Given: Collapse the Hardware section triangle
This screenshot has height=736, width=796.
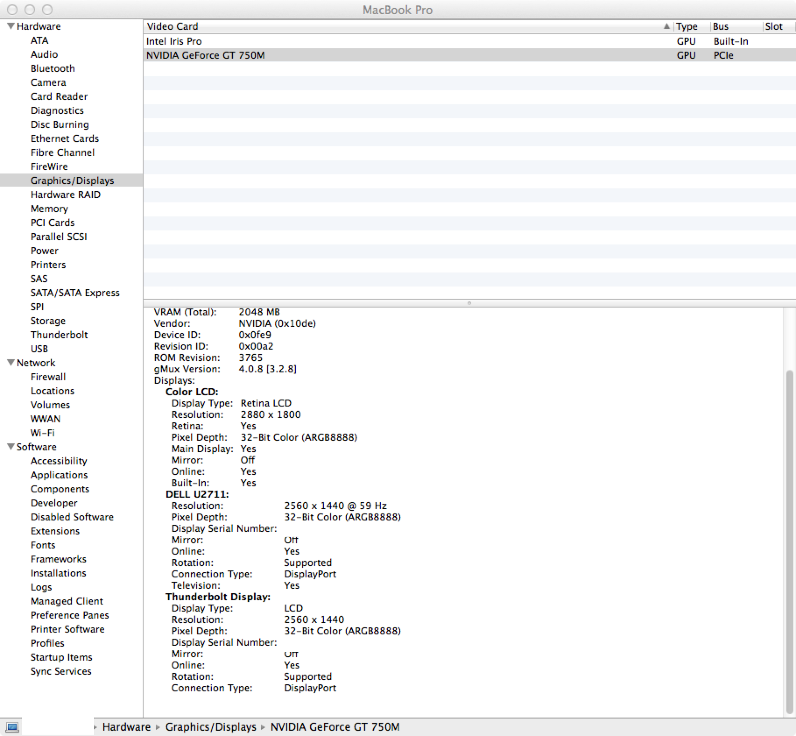Looking at the screenshot, I should (x=11, y=26).
